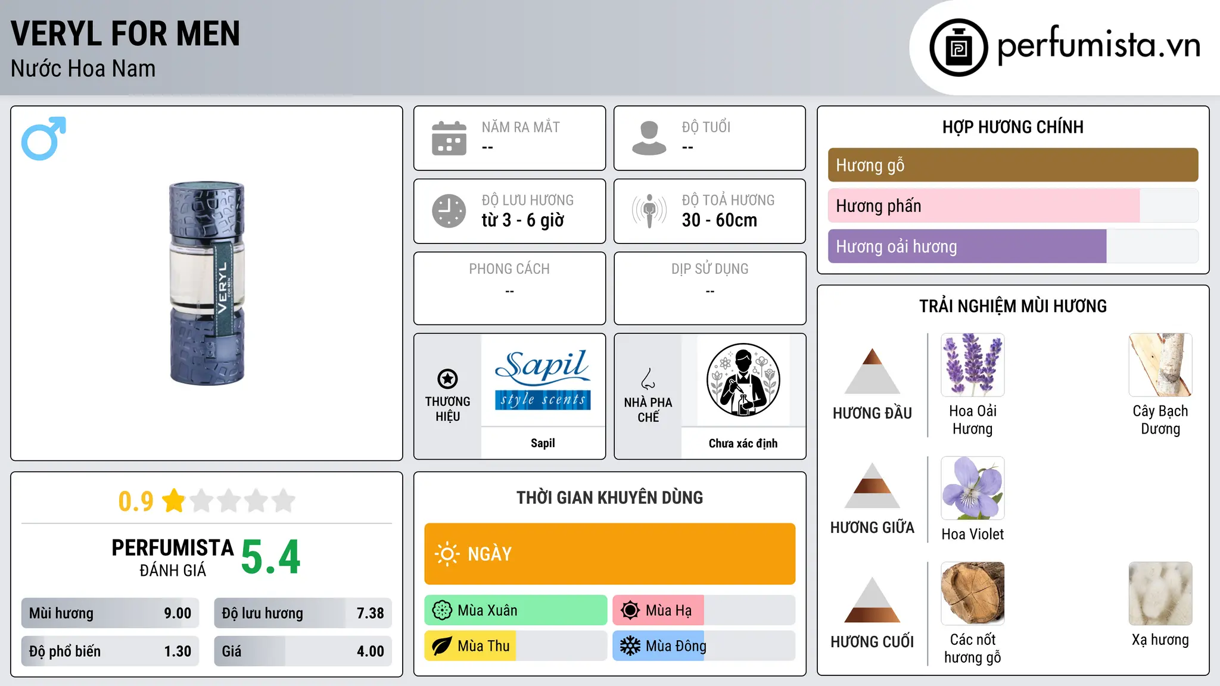Select the Xạ hương musk note image
Image resolution: width=1220 pixels, height=686 pixels.
tap(1160, 594)
